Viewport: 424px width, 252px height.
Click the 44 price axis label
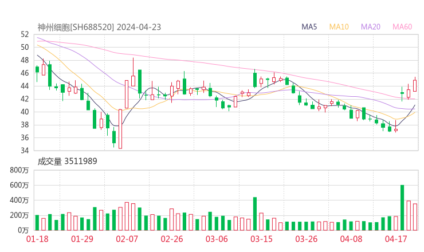tap(25, 86)
